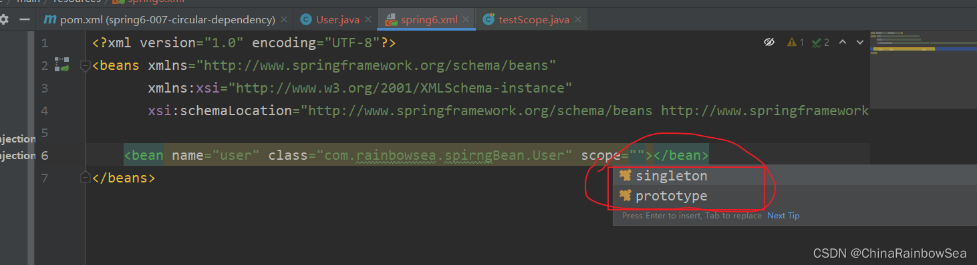Click the yellow warning indicator icon
977x265 pixels.
tap(792, 42)
